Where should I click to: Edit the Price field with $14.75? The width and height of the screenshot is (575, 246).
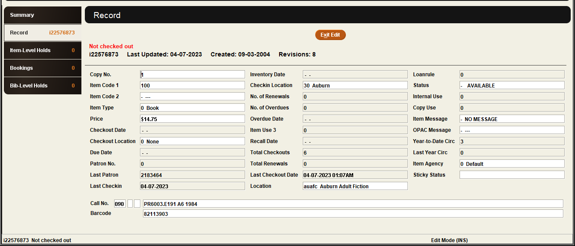(x=193, y=119)
